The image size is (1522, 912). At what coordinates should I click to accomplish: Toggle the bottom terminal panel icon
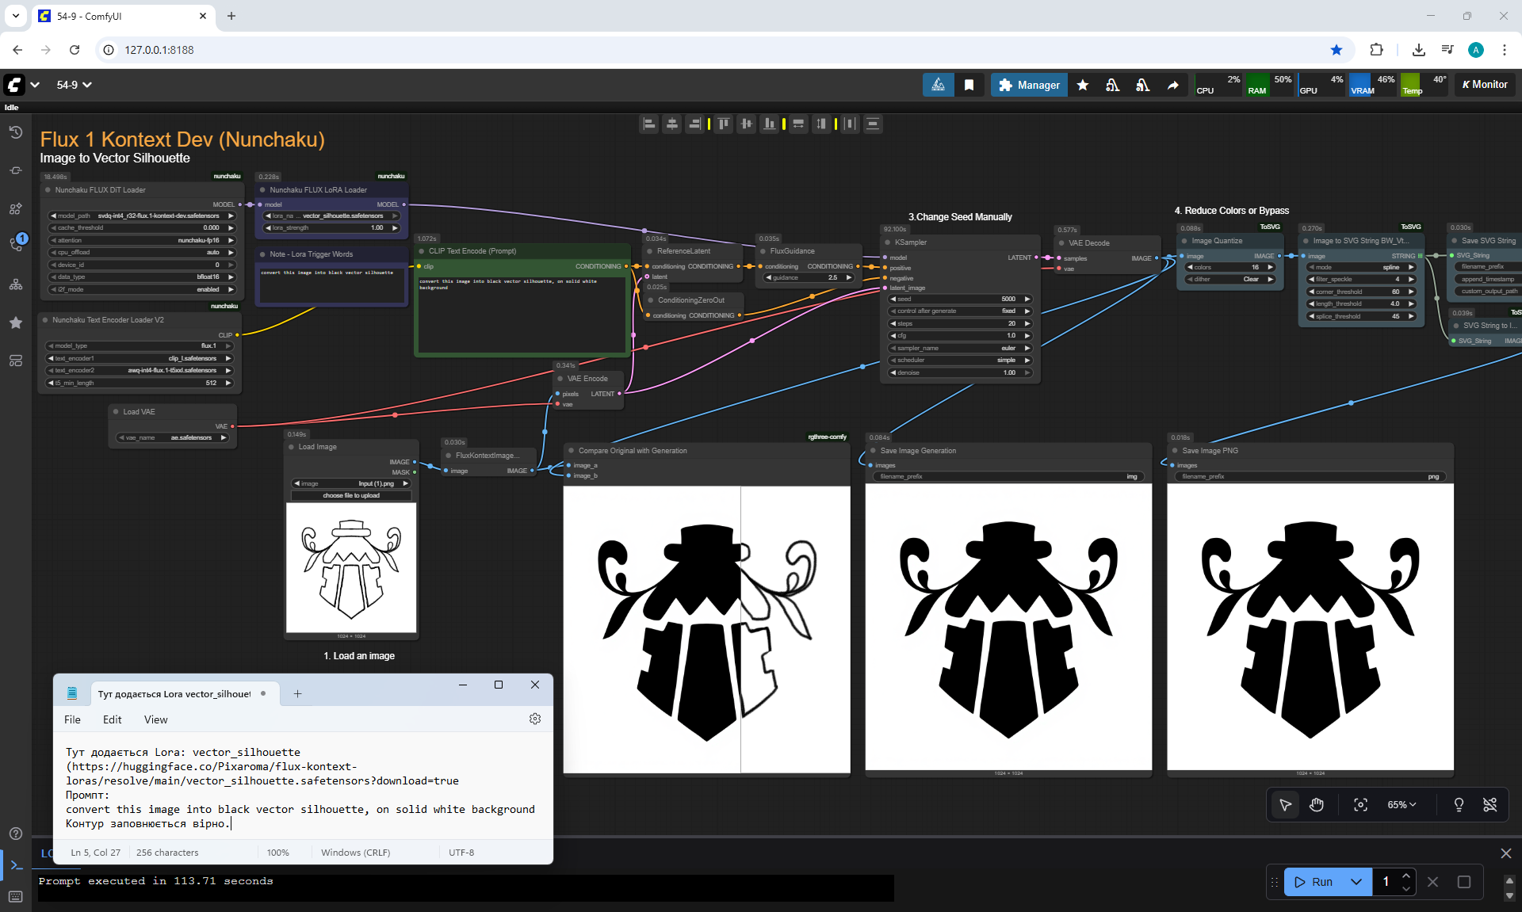[x=15, y=865]
